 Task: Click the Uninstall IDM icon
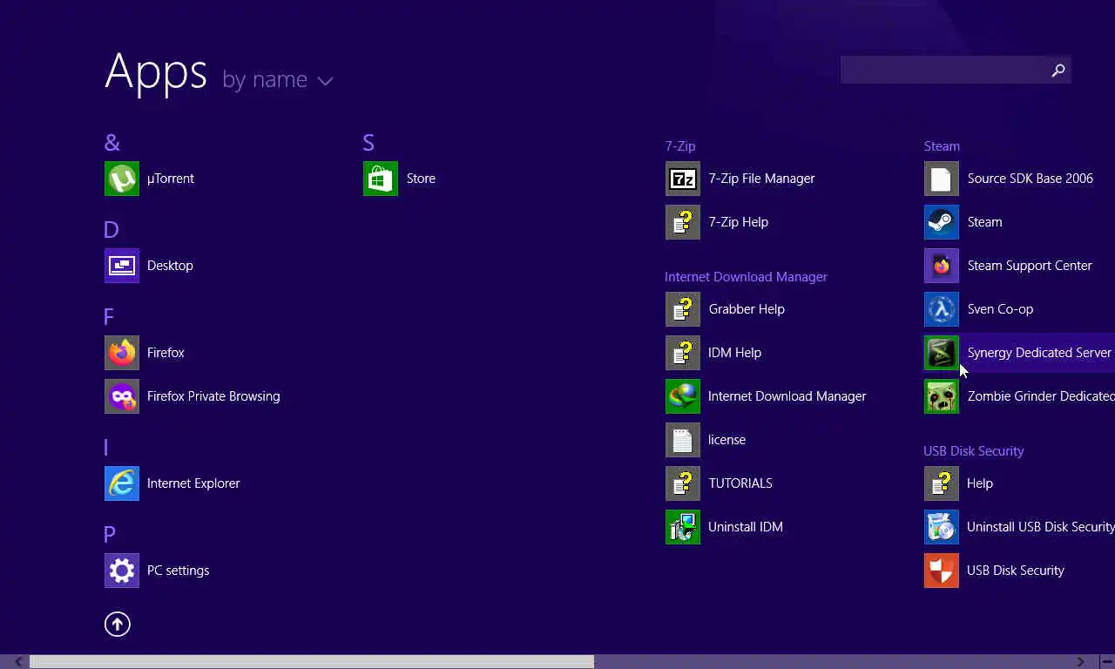click(683, 527)
